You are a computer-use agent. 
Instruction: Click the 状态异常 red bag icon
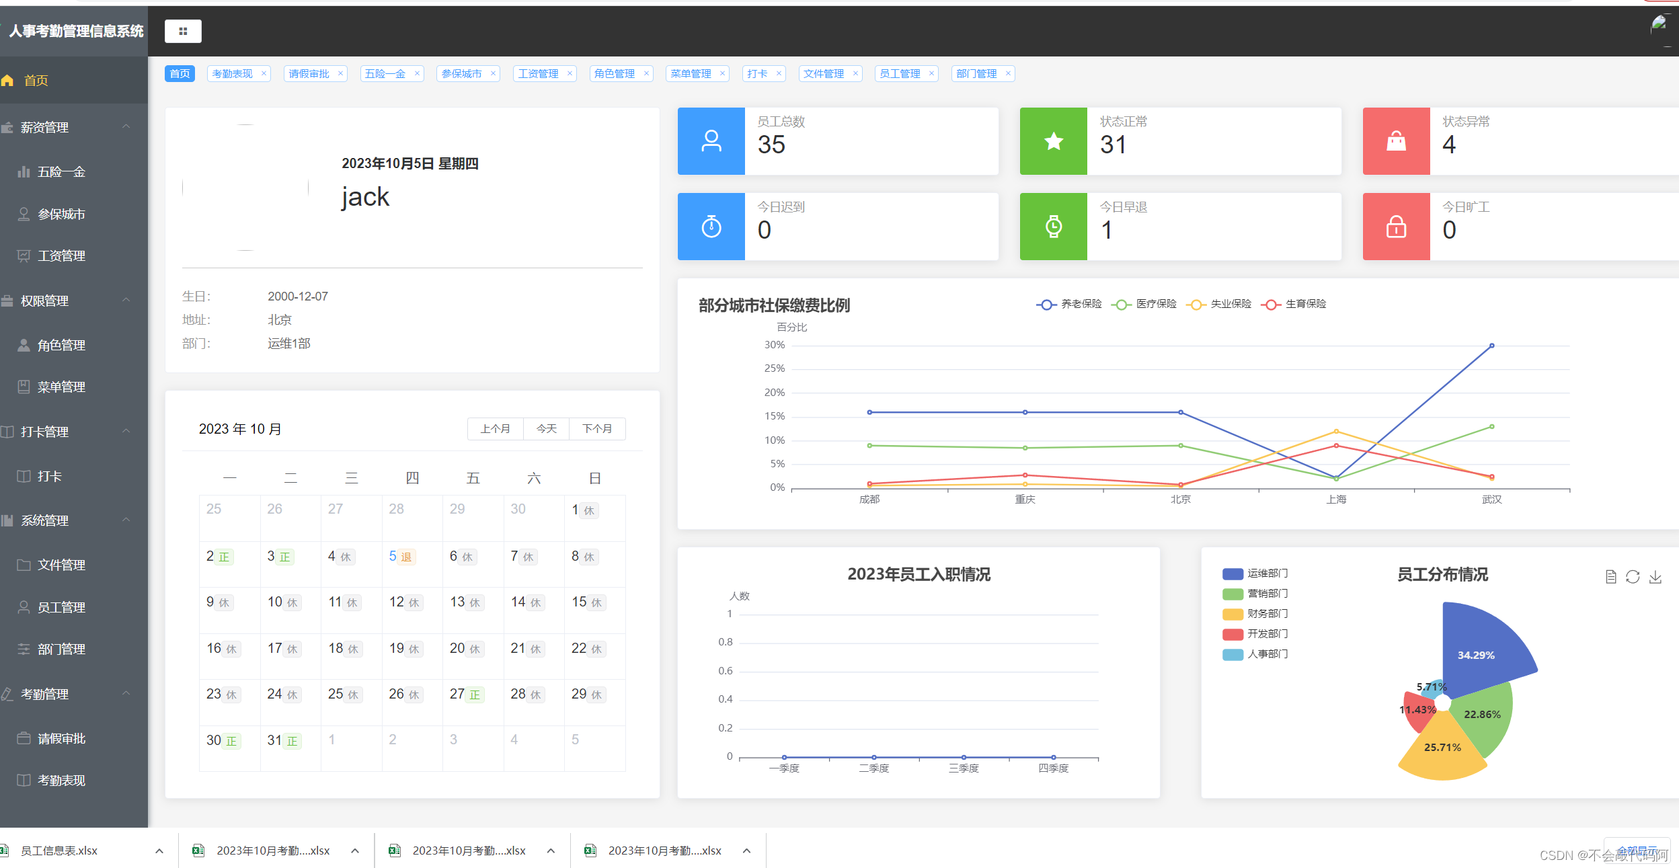1397,141
